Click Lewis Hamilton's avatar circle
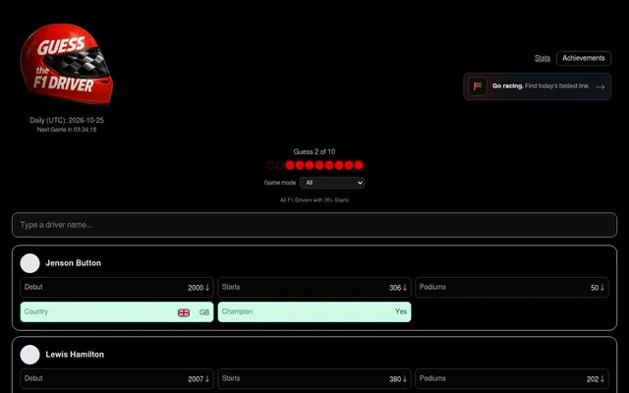This screenshot has width=629, height=393. [x=30, y=355]
